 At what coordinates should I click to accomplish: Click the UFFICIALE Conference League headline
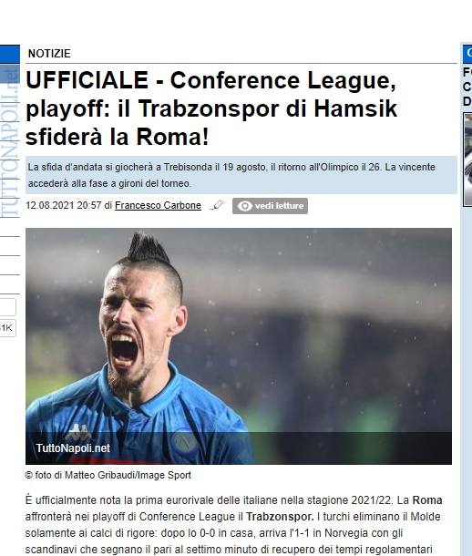pos(211,108)
